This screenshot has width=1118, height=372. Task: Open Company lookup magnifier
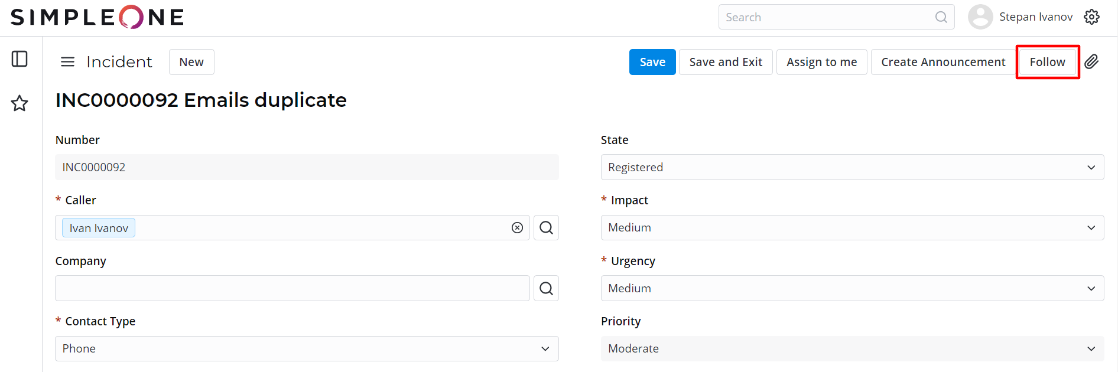pos(546,288)
